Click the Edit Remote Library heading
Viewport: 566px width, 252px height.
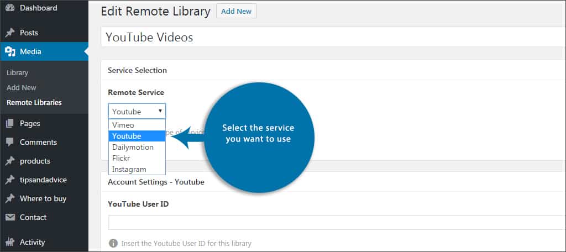(155, 12)
